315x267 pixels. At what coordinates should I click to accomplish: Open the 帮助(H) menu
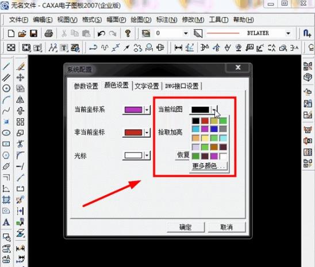pos(243,20)
